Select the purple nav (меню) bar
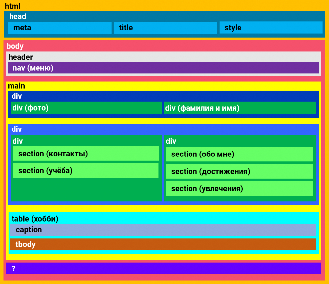329x284 pixels. (x=164, y=68)
